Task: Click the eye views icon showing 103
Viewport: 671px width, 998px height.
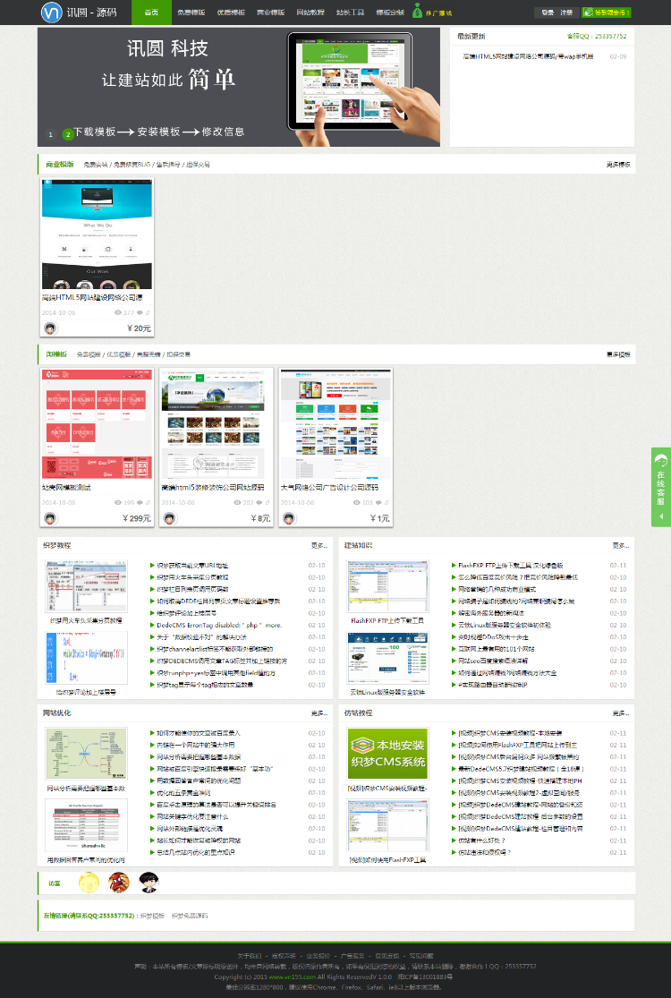Action: (357, 502)
